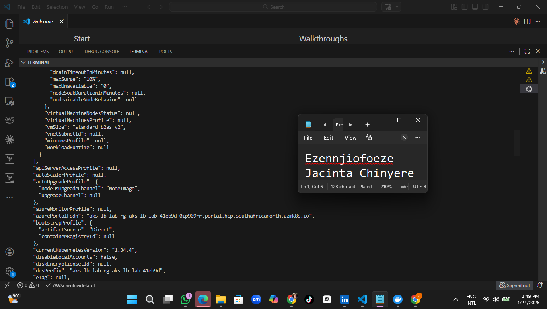The height and width of the screenshot is (309, 547).
Task: Click the Signed out status bar item
Action: point(515,285)
